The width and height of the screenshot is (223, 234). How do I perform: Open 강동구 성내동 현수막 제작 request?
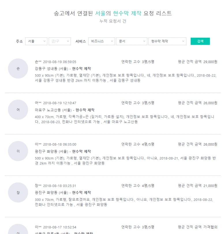tap(63, 69)
